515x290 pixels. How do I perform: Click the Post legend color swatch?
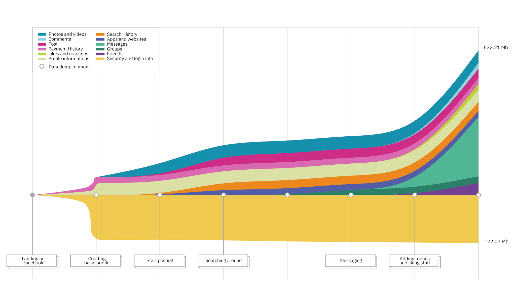tap(42, 44)
